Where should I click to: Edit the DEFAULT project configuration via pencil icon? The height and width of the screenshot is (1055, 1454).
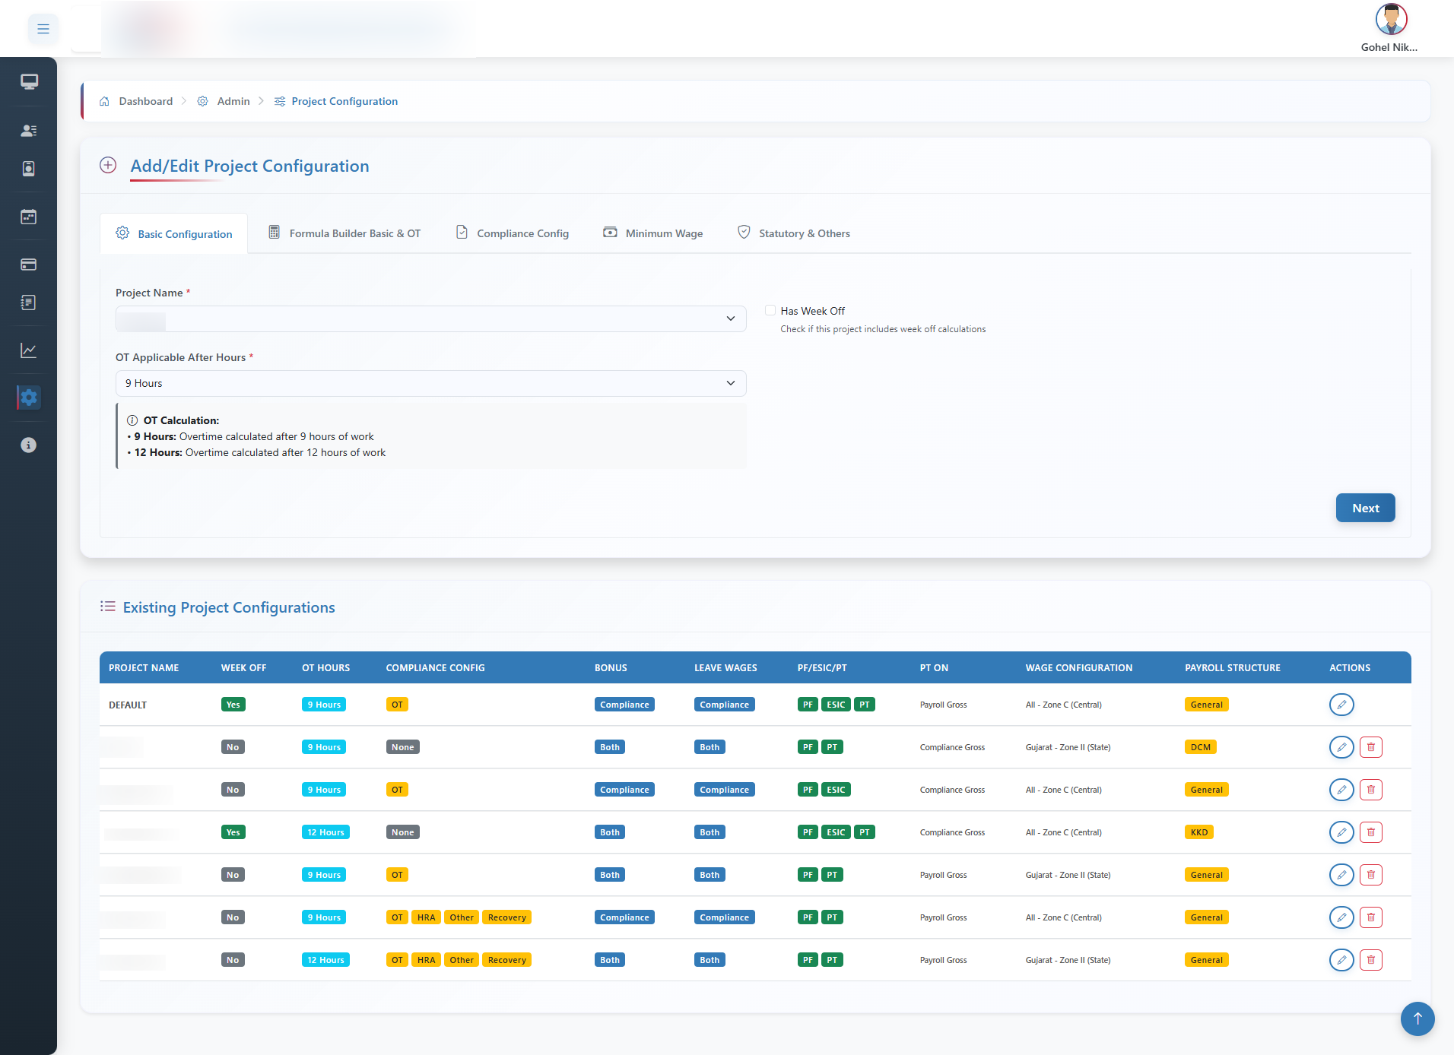pos(1341,704)
